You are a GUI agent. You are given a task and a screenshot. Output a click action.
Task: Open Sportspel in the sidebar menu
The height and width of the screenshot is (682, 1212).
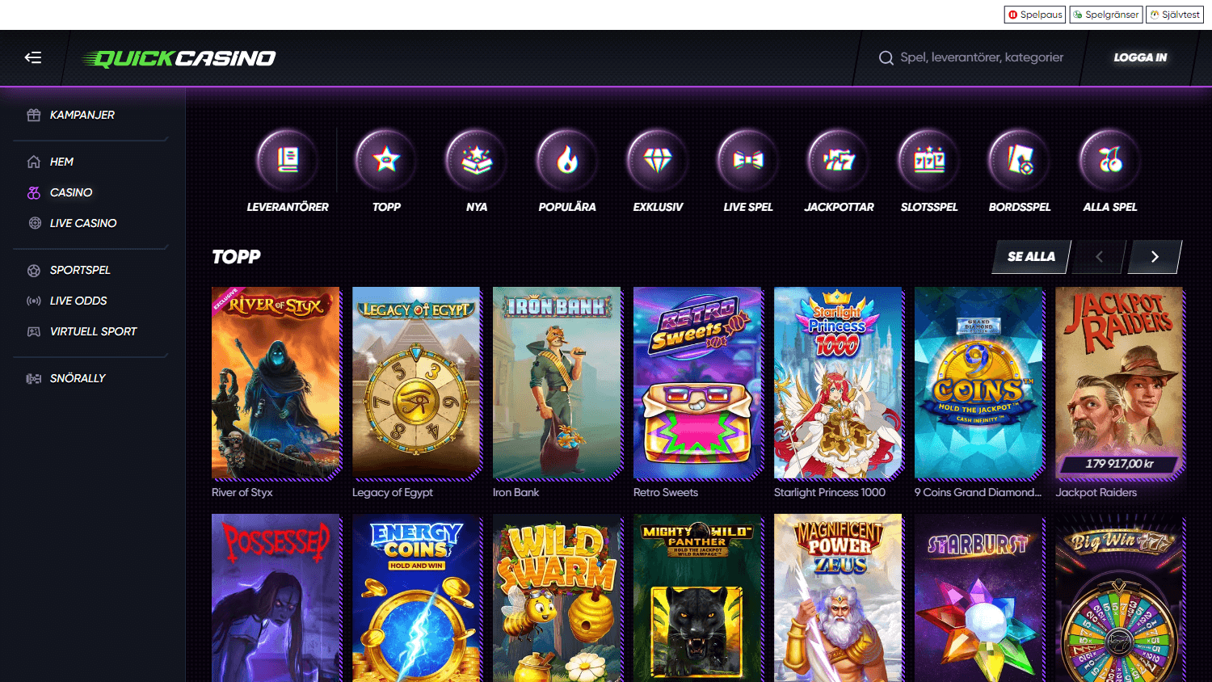(80, 270)
